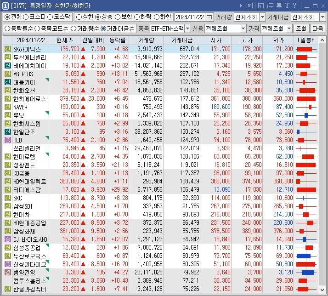The height and width of the screenshot is (296, 328).
Task: Open the 종목 ETF+ETN+스팩 dropdown
Action: (187, 28)
